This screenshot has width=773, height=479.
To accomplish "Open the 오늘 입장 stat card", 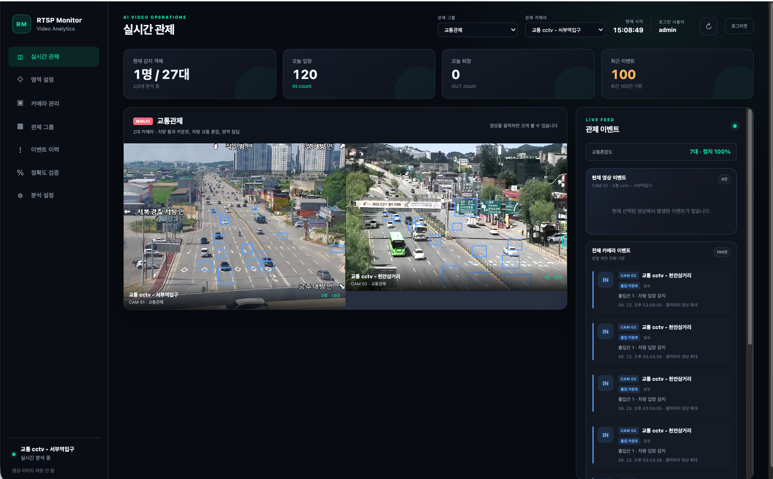I will [x=359, y=74].
